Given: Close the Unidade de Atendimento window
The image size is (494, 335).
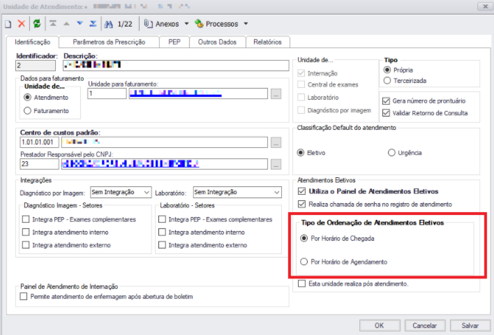Looking at the screenshot, I should pos(485,6).
